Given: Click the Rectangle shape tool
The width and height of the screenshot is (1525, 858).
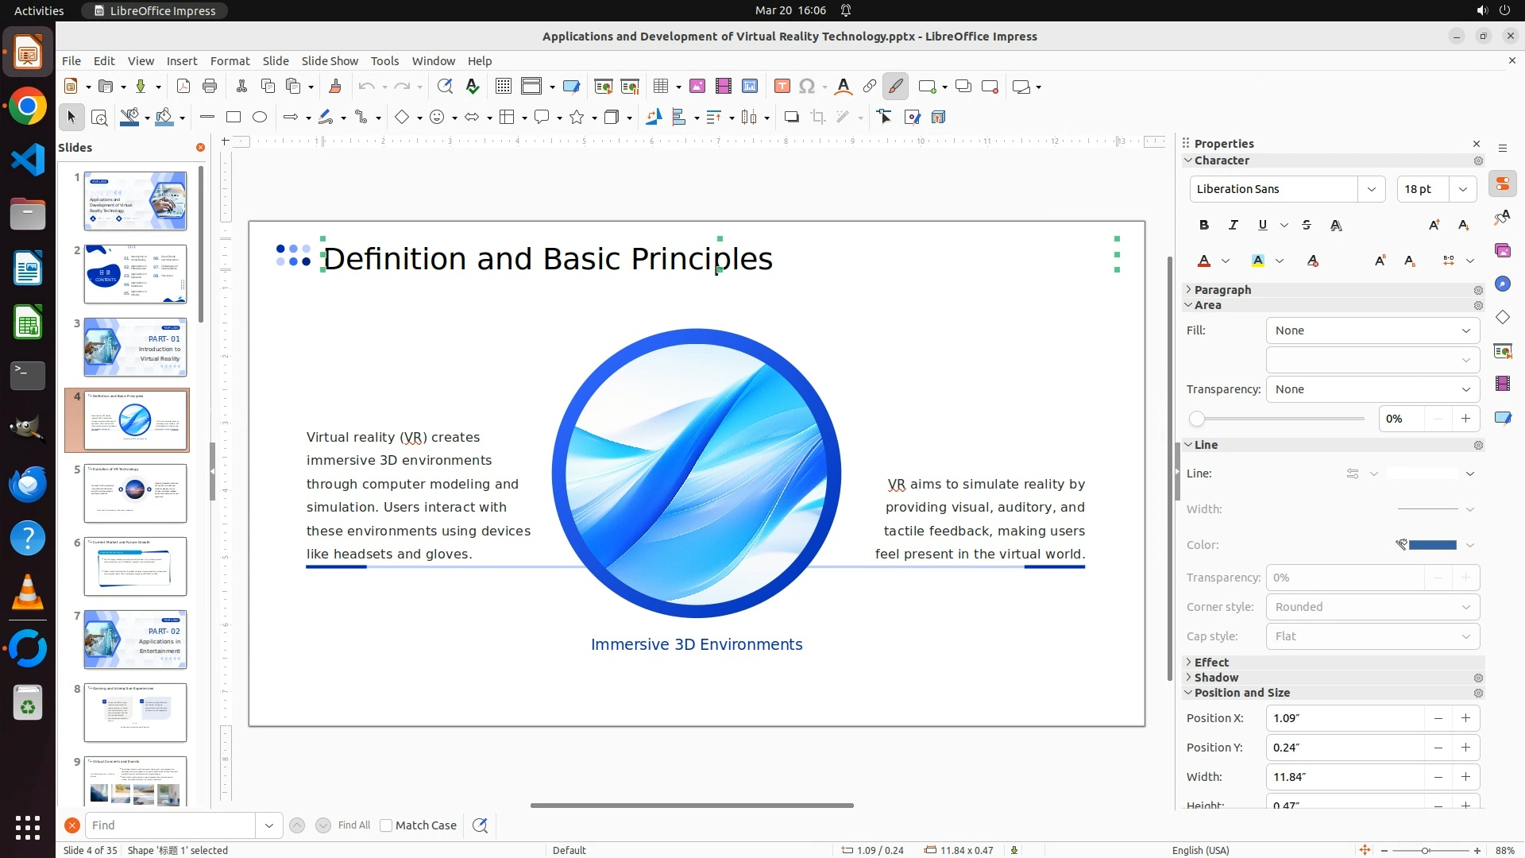Looking at the screenshot, I should 234,118.
